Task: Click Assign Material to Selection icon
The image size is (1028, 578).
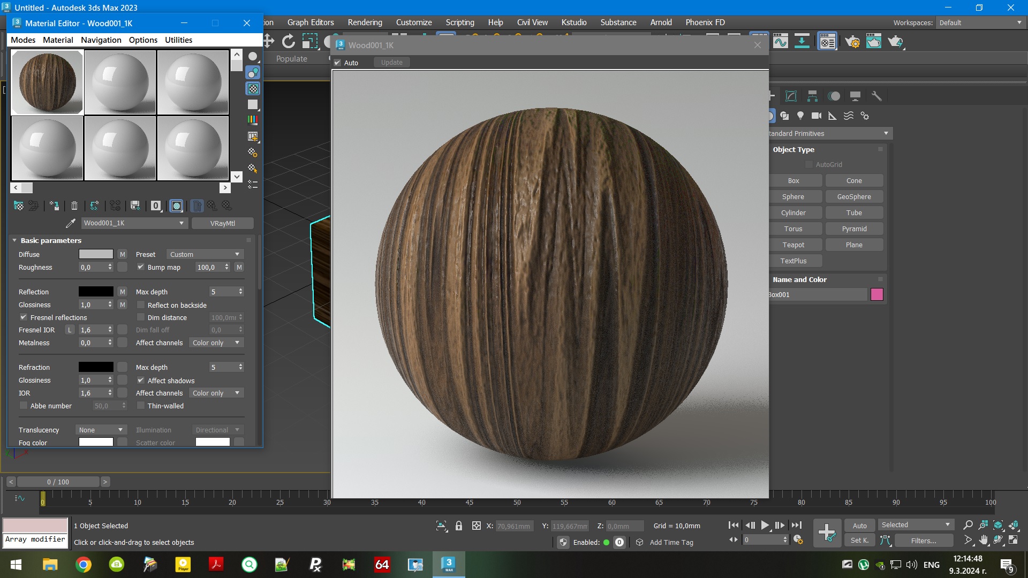Action: (x=54, y=206)
